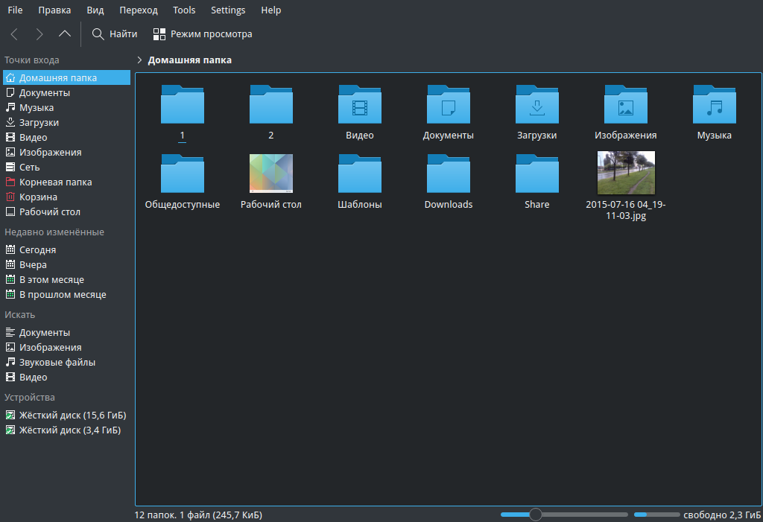Open Документы under Точки входа
The height and width of the screenshot is (522, 763).
[66, 92]
